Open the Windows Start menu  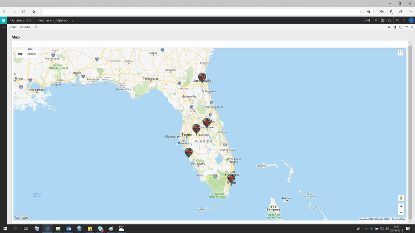pyautogui.click(x=5, y=229)
